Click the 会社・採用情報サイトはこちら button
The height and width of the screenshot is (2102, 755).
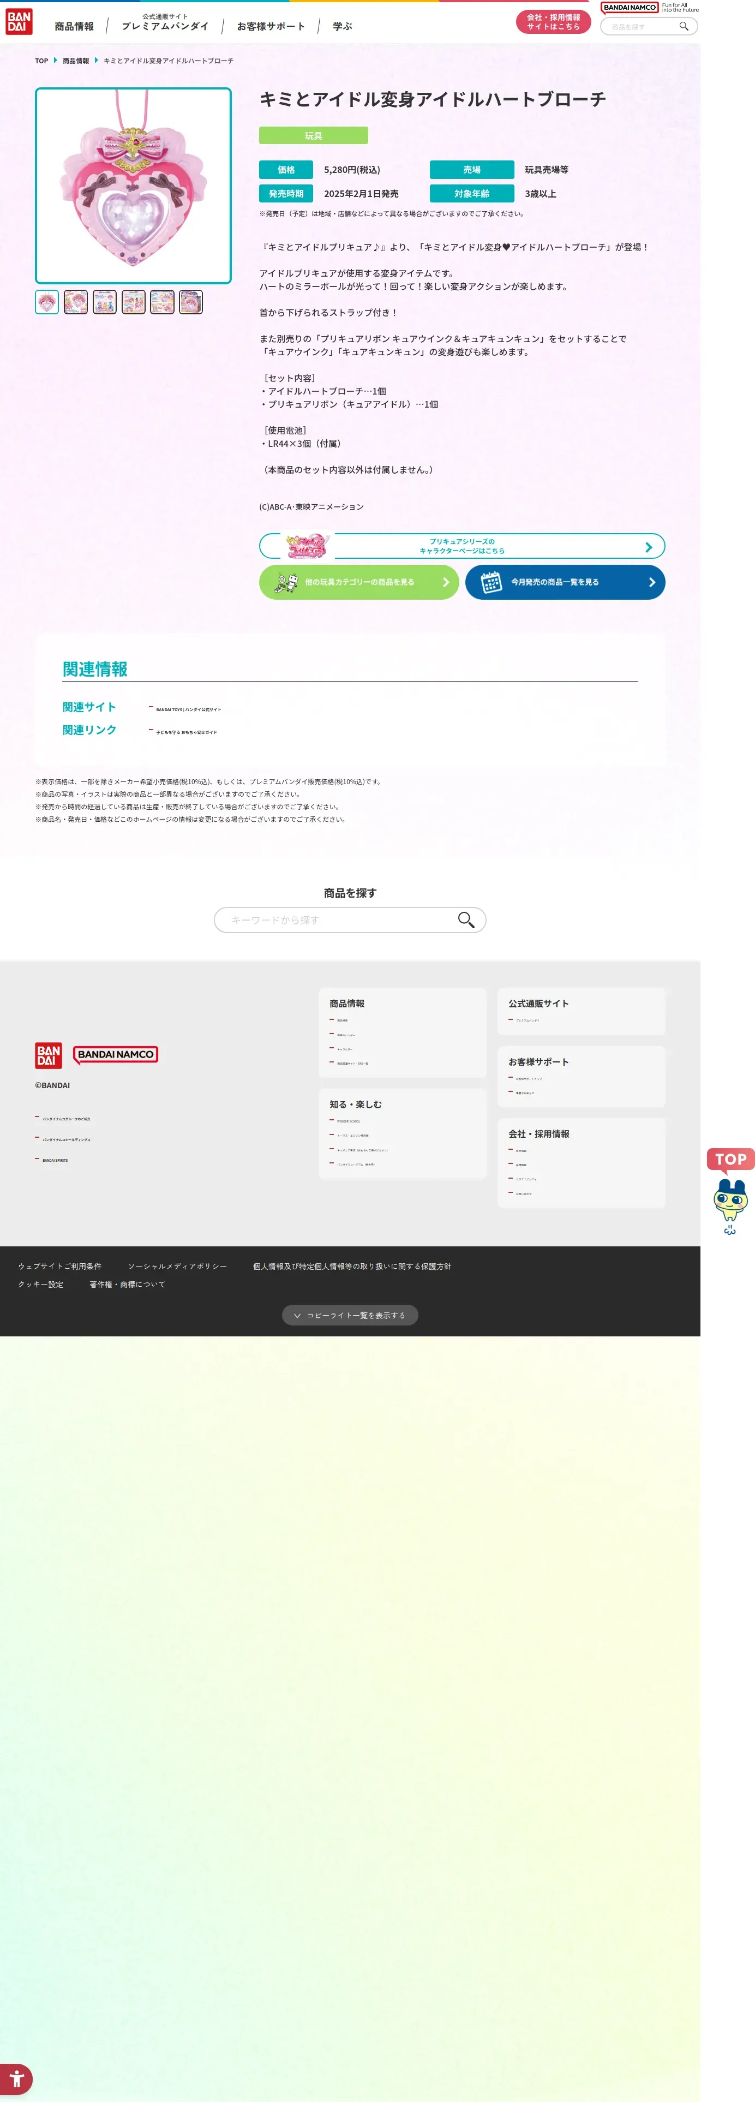tap(553, 22)
